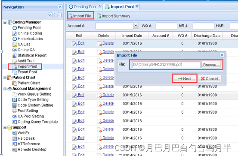Click Delete in the first 03/17/2016 row
This screenshot has width=238, height=156.
tap(108, 43)
